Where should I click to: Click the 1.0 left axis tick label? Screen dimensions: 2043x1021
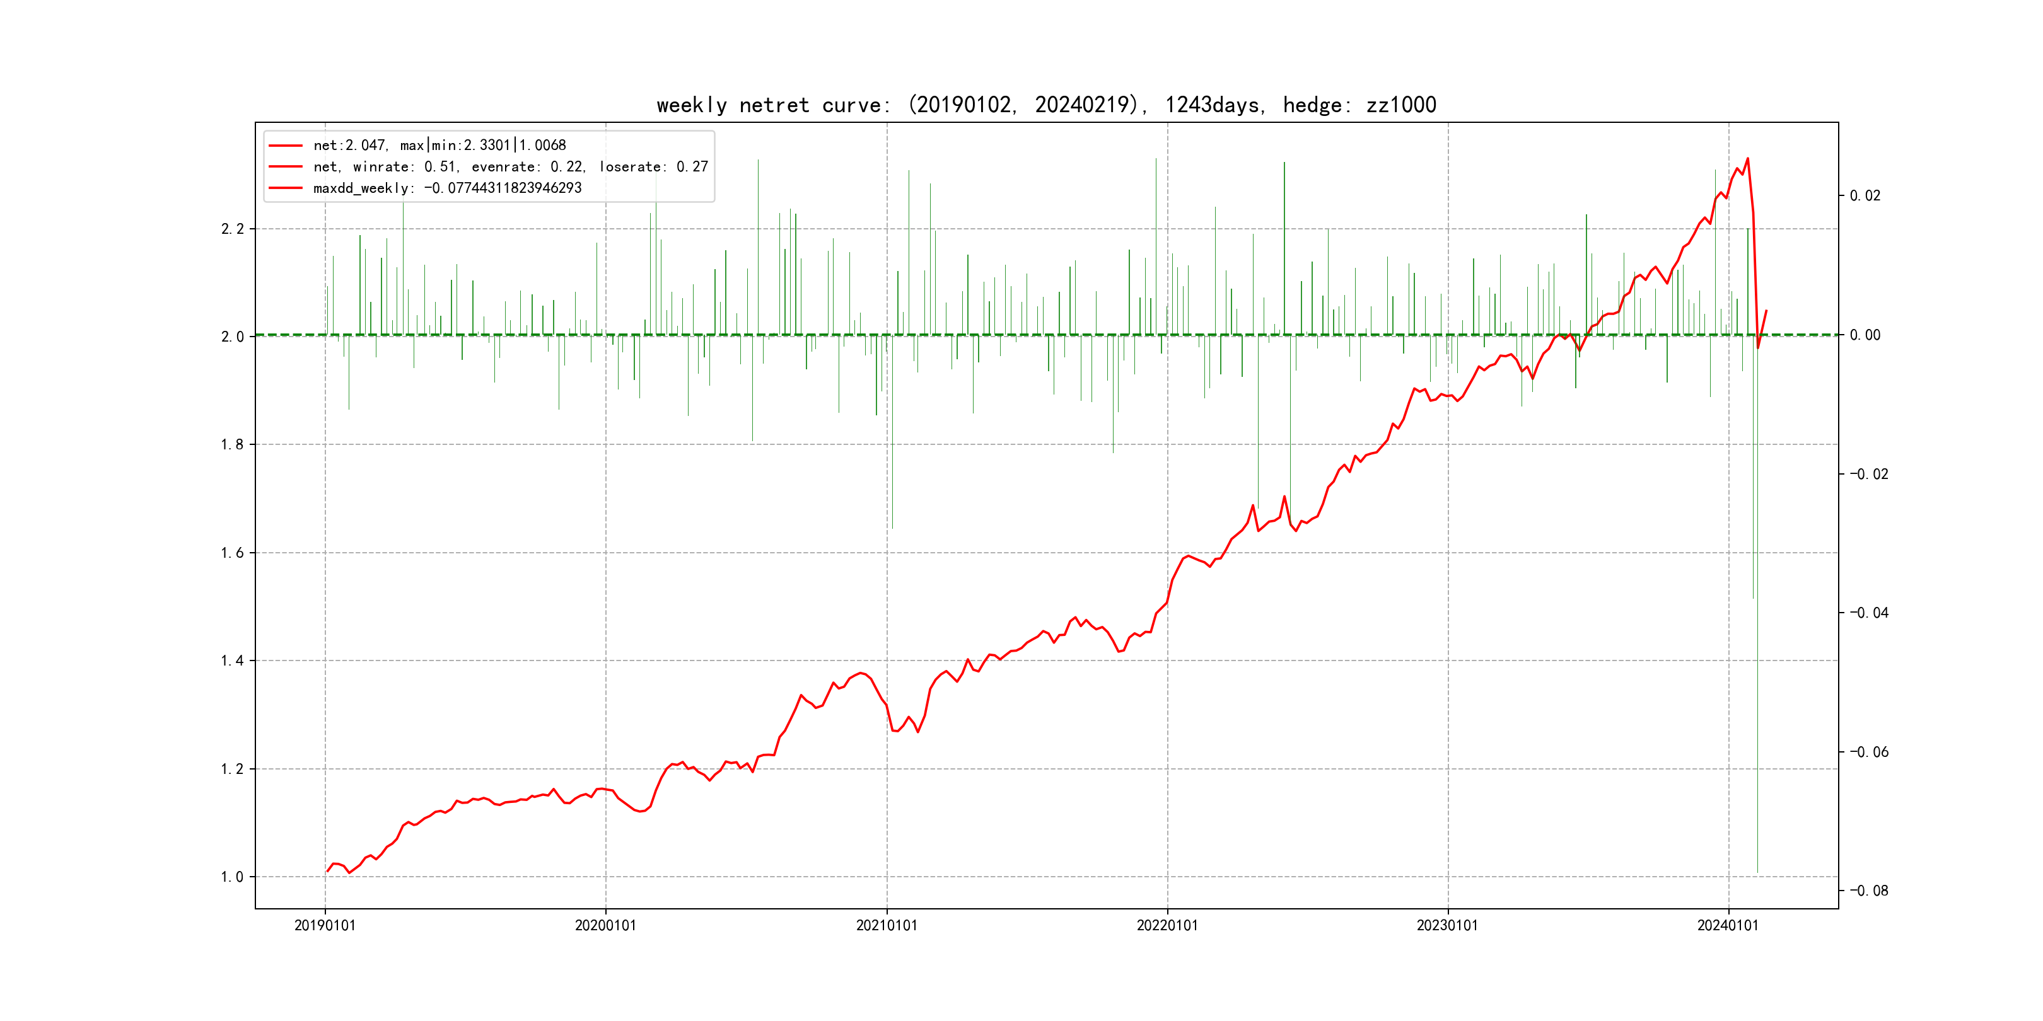tap(233, 877)
